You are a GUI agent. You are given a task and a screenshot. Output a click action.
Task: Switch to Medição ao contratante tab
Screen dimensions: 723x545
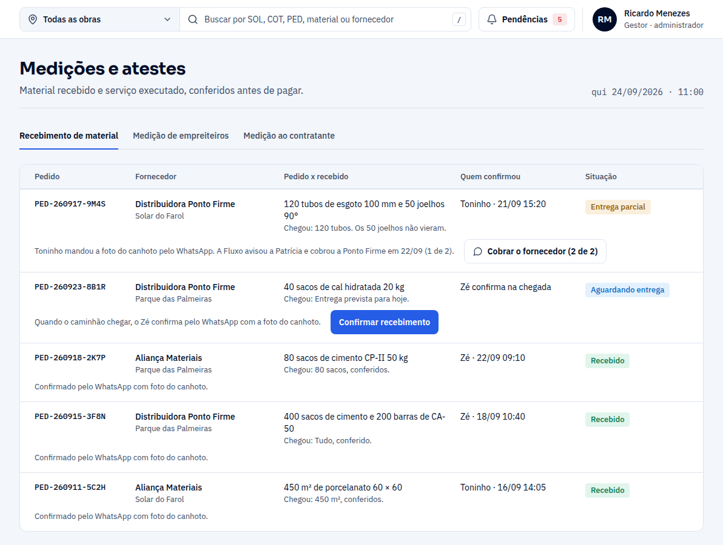[x=289, y=136]
